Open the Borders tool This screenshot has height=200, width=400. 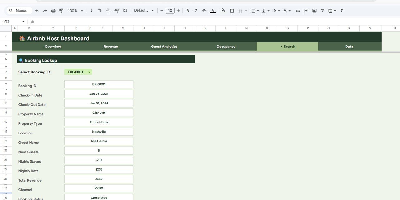[232, 10]
